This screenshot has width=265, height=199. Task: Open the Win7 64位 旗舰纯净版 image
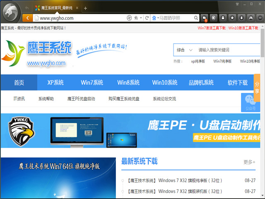(x=58, y=178)
